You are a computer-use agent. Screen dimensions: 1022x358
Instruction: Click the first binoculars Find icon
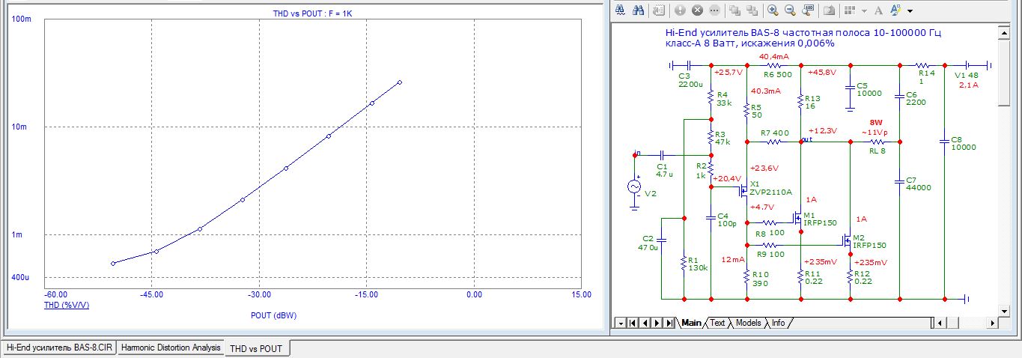(x=620, y=10)
